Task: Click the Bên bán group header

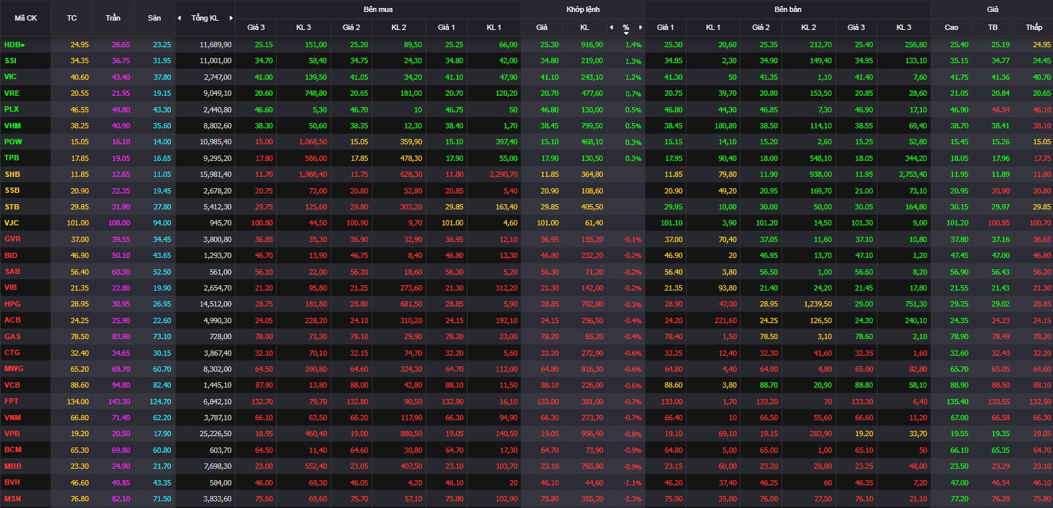Action: (x=788, y=9)
